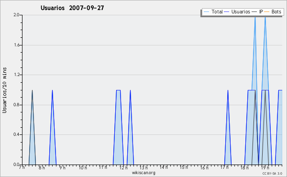
Task: Click the Usuarios legend entry
Action: pos(237,11)
